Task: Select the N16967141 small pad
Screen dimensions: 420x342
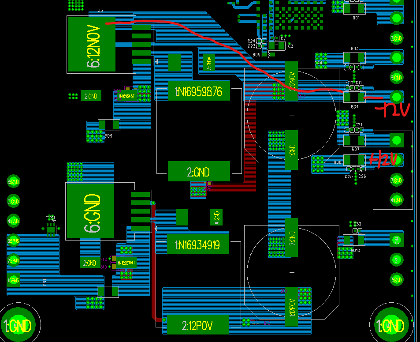Action: pyautogui.click(x=126, y=263)
